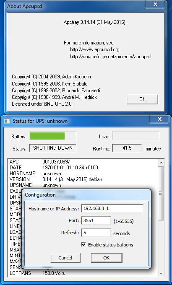Click into the Port field showing 3551
The width and height of the screenshot is (172, 285).
[x=96, y=220]
